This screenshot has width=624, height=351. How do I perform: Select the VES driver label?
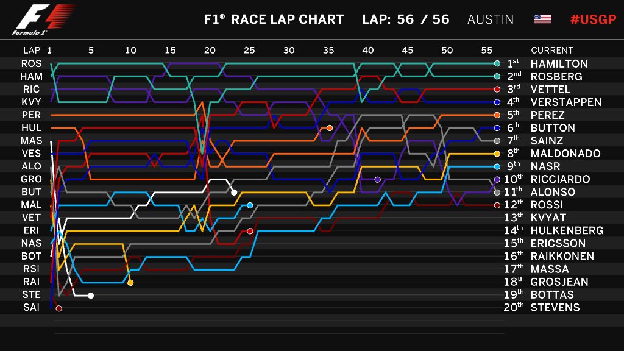pos(32,153)
